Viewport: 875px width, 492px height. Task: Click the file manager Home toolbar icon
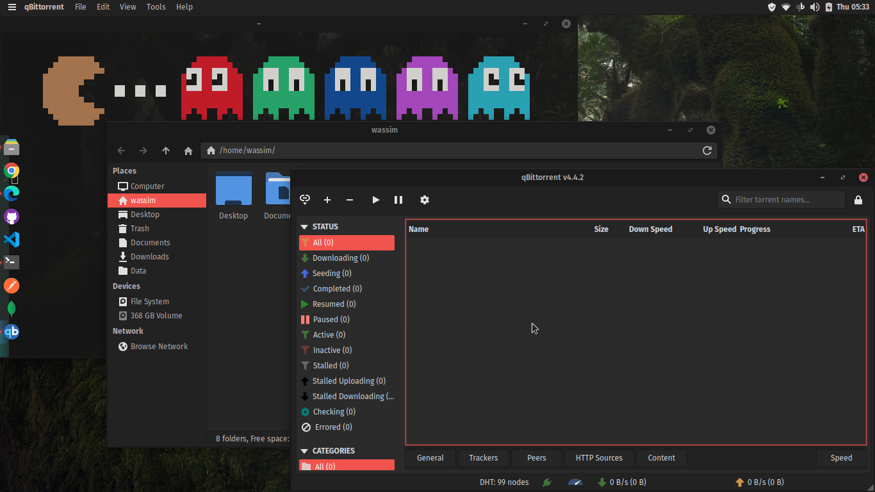[188, 151]
